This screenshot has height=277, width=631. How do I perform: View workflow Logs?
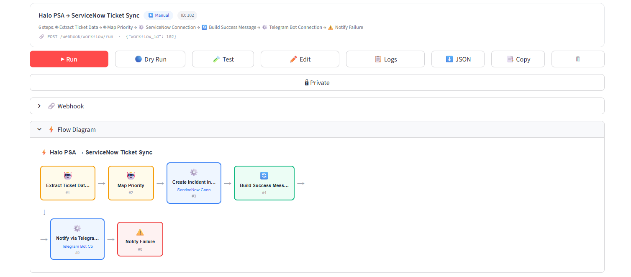click(385, 59)
